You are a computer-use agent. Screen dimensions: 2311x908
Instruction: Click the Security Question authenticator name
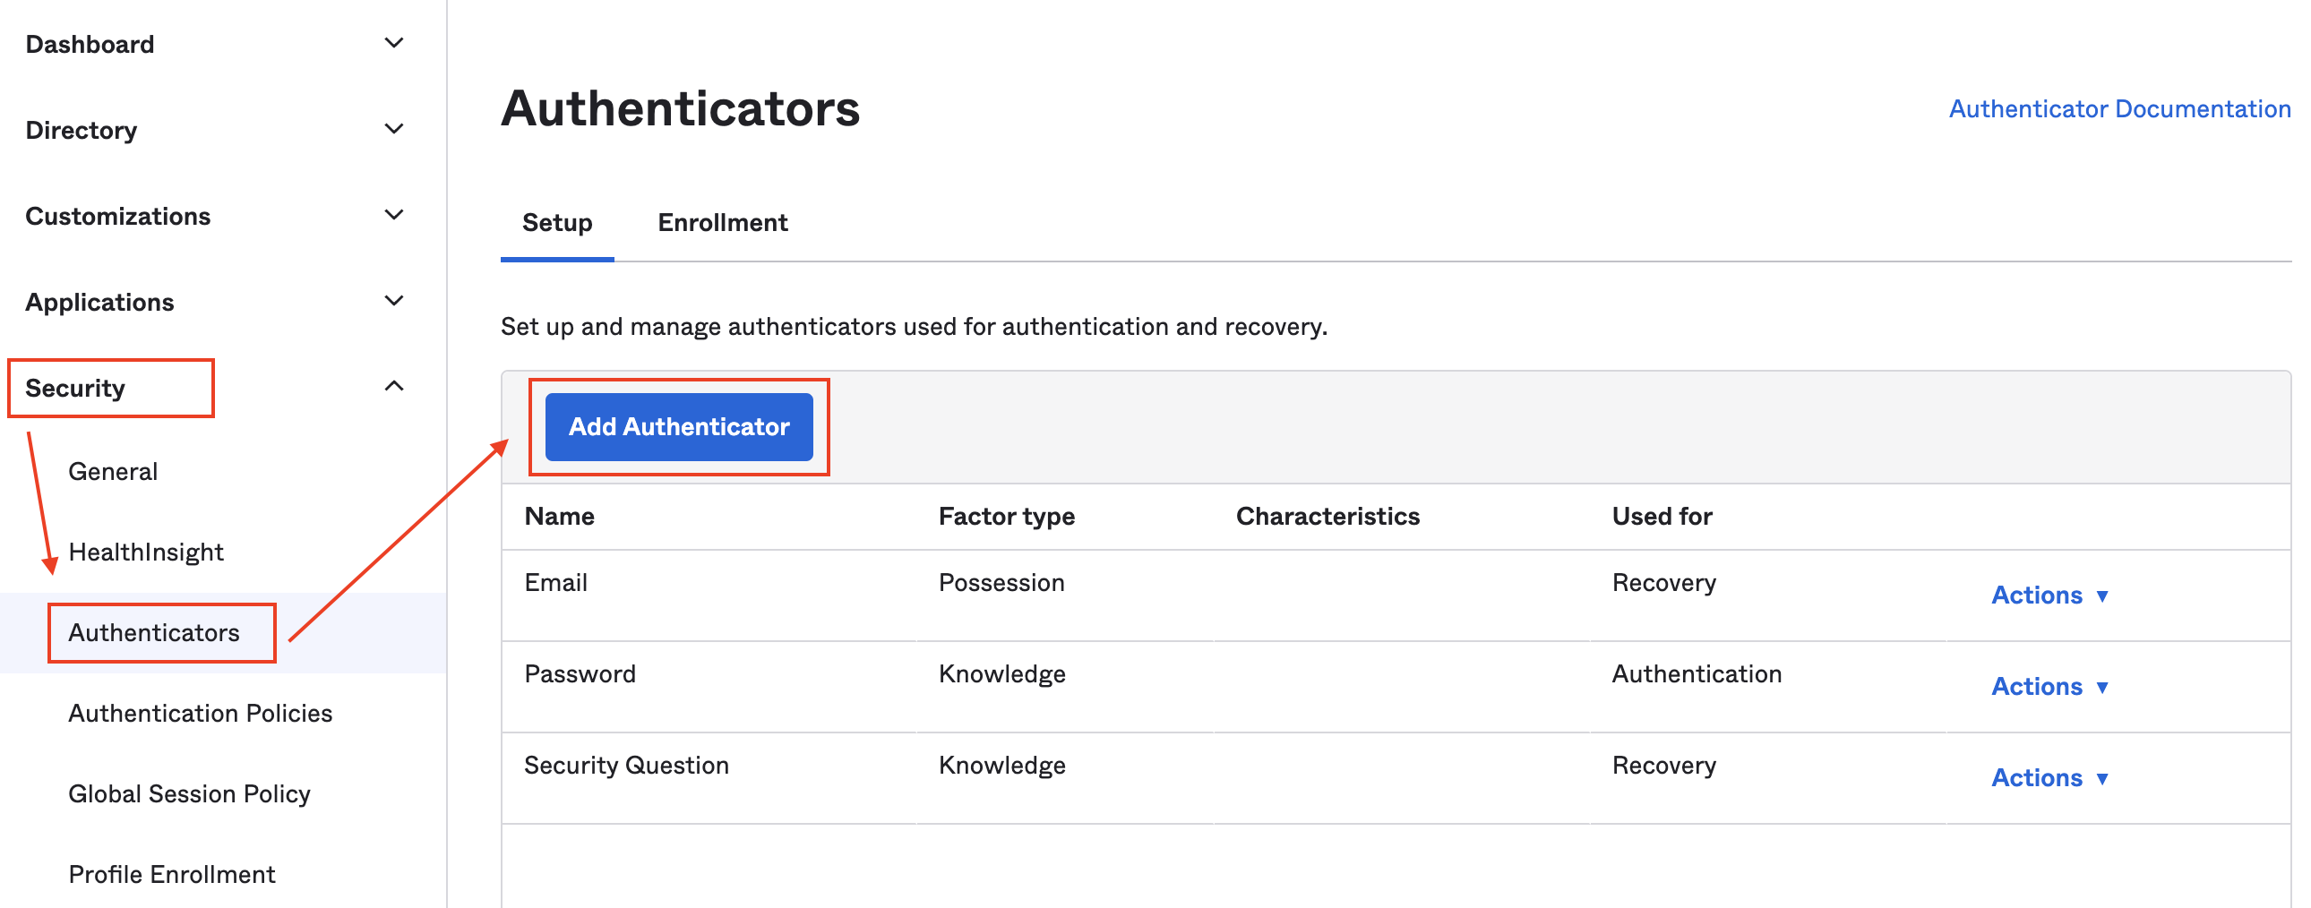pyautogui.click(x=626, y=766)
